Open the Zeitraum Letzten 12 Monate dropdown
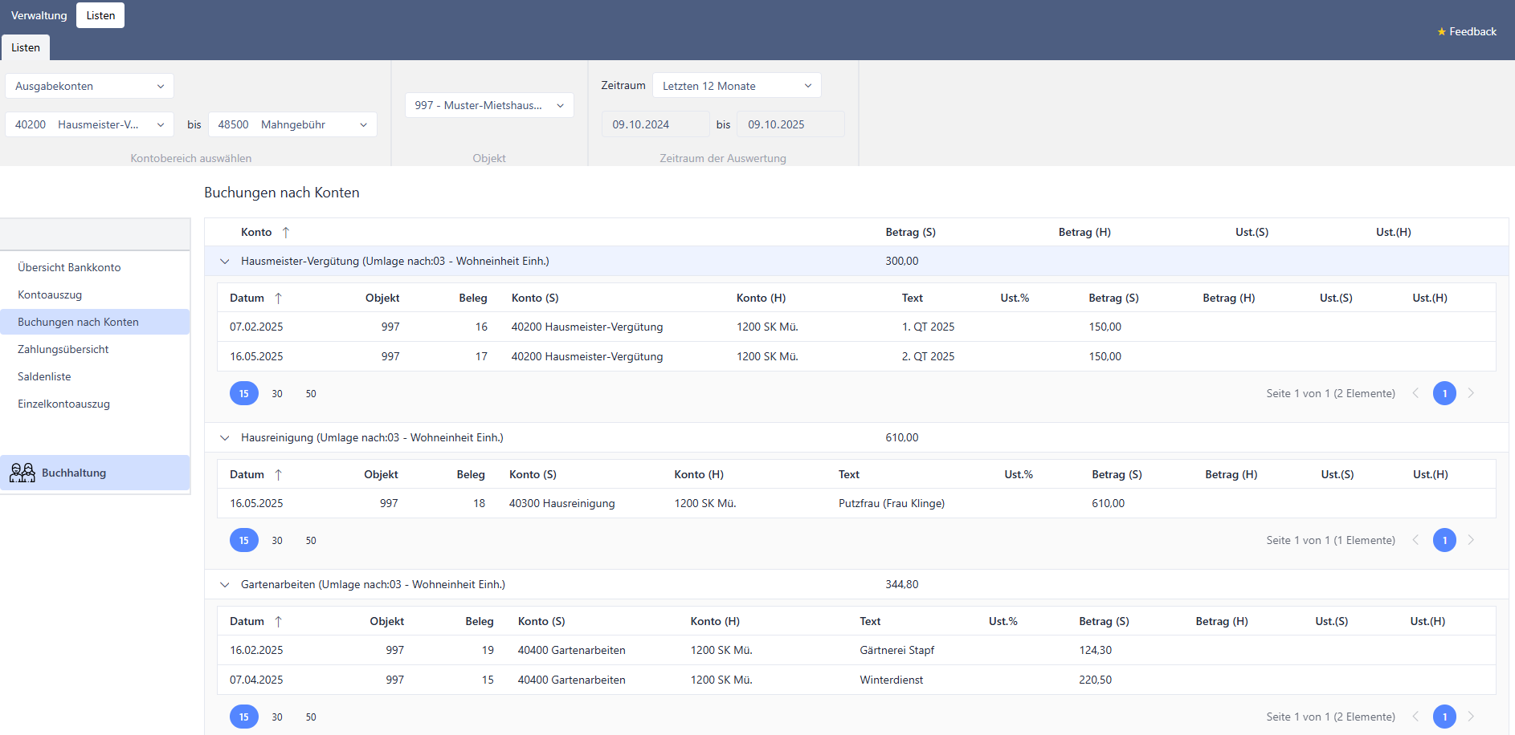1515x735 pixels. coord(736,86)
